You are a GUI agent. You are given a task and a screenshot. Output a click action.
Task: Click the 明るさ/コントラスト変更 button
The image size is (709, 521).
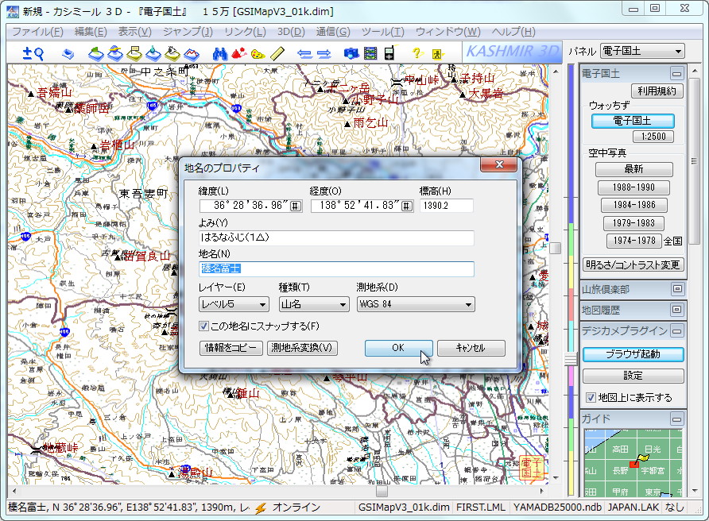(x=633, y=264)
